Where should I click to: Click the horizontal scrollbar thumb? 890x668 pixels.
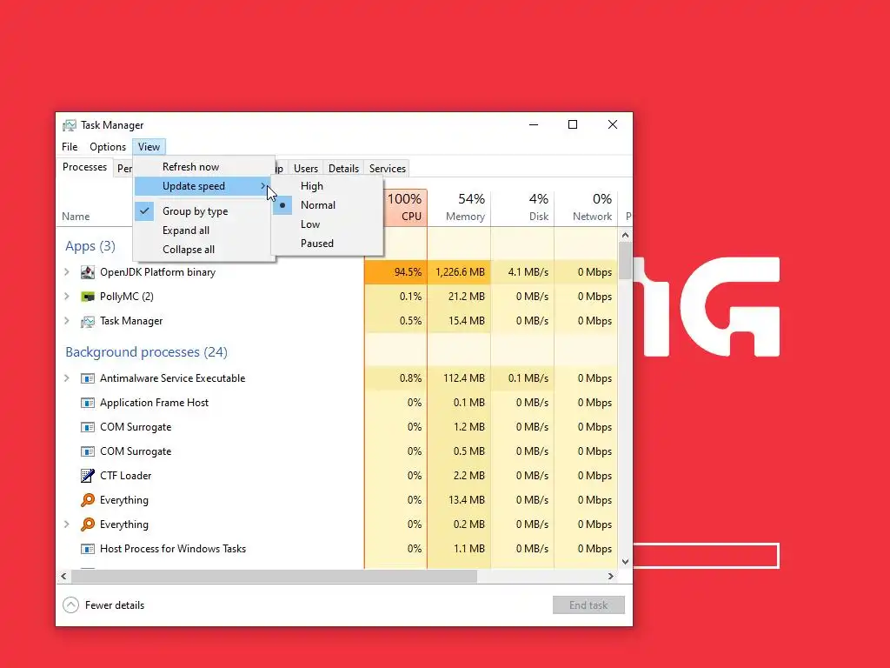(x=274, y=576)
